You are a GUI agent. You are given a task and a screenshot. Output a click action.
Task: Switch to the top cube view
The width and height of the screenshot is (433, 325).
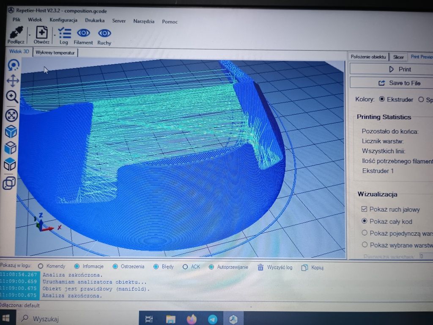(10, 165)
